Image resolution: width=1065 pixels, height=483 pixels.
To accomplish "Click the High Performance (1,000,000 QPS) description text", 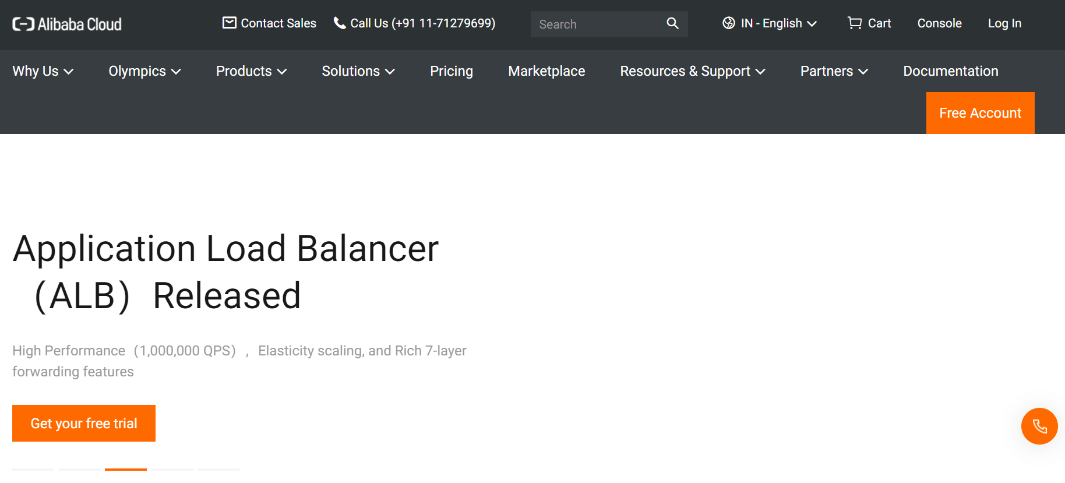I will tap(239, 361).
